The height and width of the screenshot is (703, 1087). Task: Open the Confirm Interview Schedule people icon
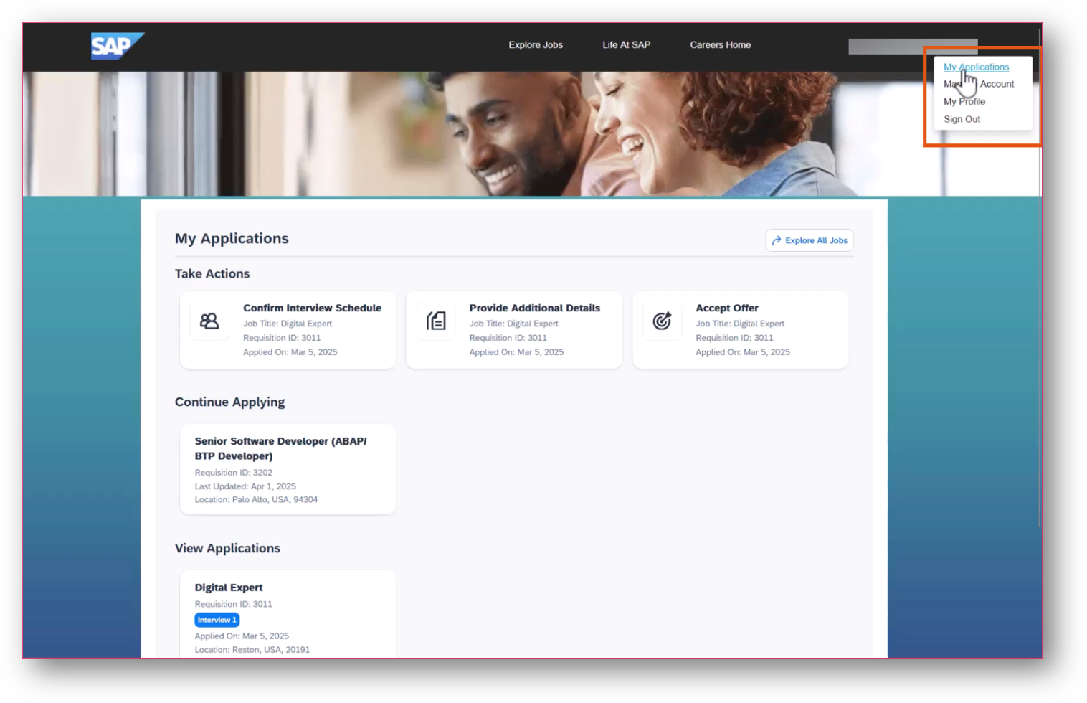[209, 321]
